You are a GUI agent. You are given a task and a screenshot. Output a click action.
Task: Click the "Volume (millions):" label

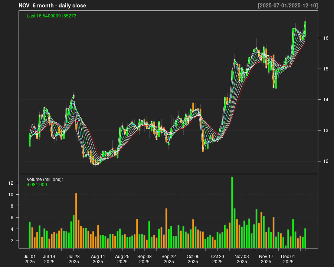pos(45,179)
